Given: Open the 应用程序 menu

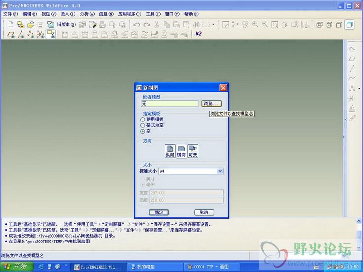Looking at the screenshot, I should pos(130,14).
